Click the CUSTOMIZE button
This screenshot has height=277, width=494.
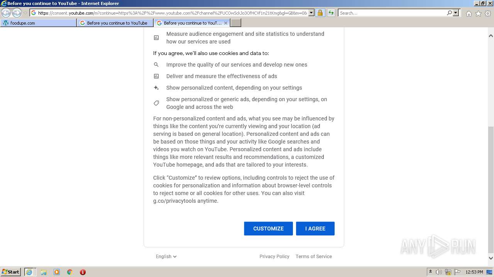(268, 229)
